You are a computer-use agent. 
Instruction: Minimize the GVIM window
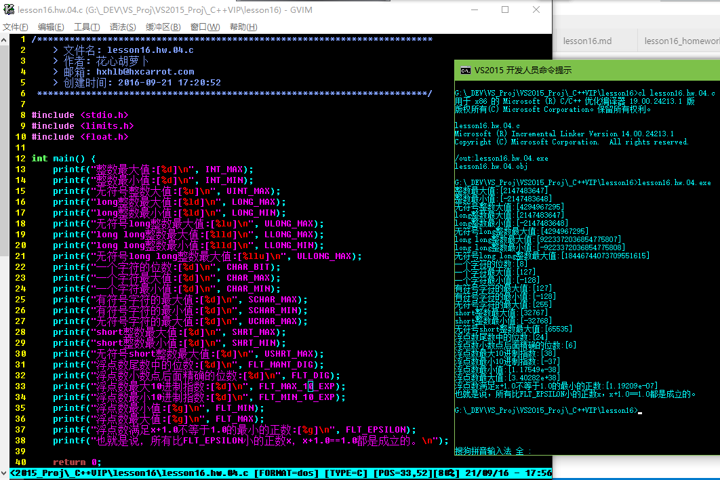[474, 10]
